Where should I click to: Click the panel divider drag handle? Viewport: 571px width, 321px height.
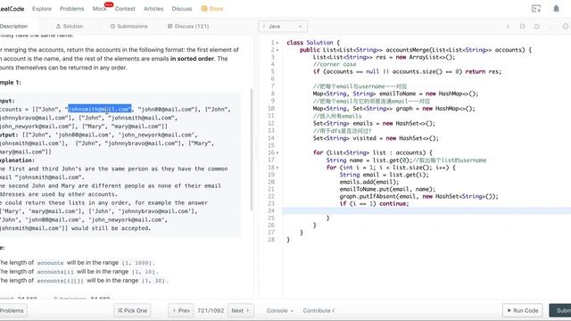[x=256, y=147]
